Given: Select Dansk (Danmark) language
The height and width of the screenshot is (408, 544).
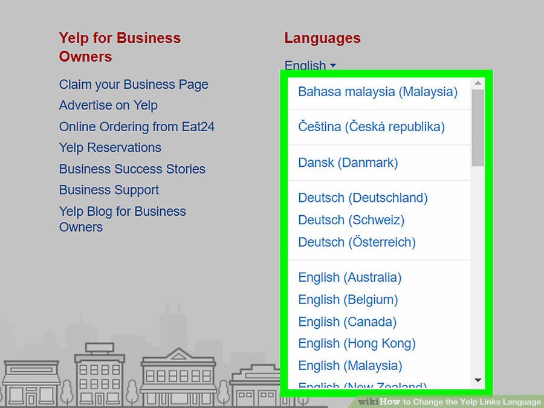Looking at the screenshot, I should pos(348,163).
